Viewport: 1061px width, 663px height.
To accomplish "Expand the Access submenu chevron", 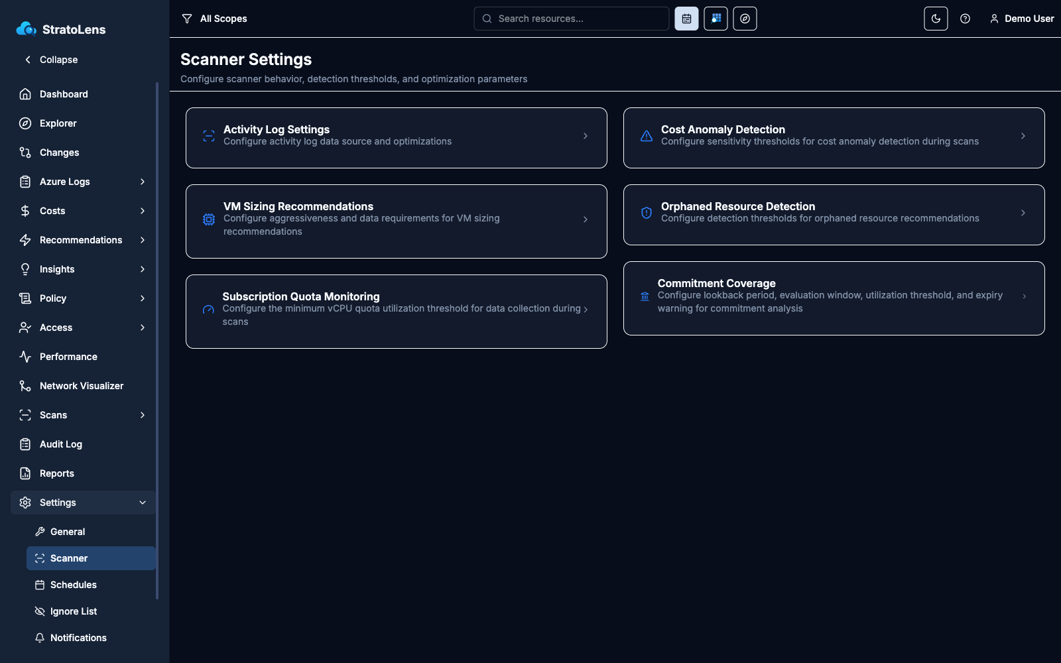I will click(143, 328).
